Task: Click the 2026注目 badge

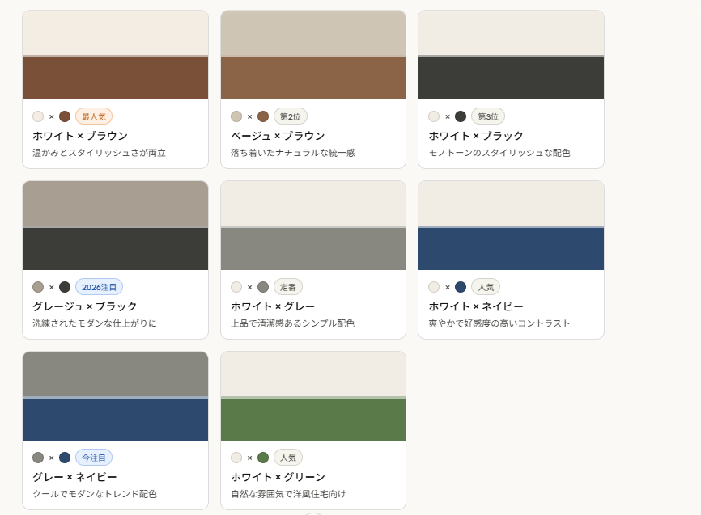Action: tap(100, 286)
